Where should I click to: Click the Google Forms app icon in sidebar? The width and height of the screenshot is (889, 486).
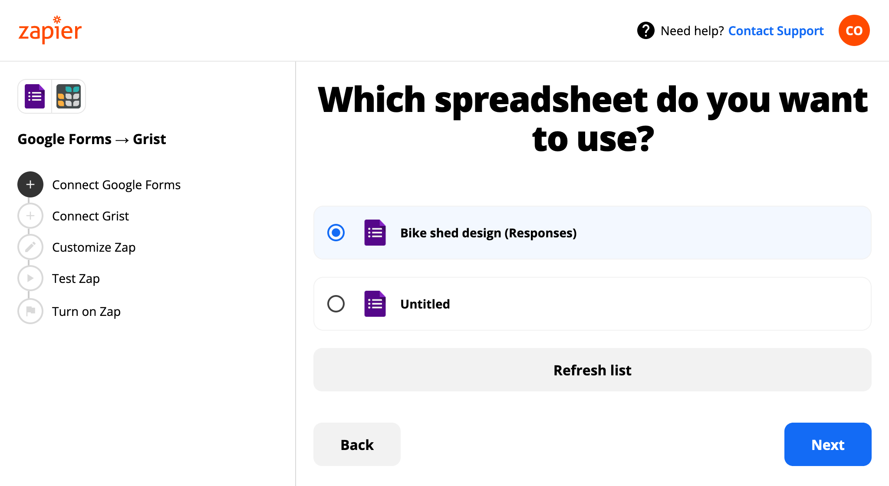coord(35,96)
